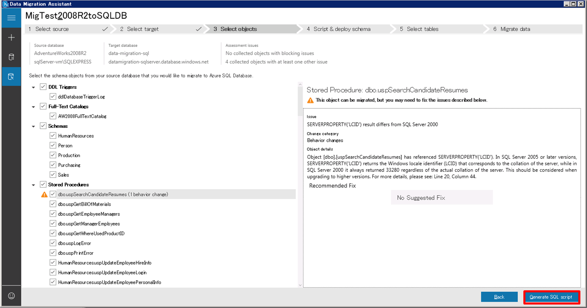Uncheck the Person schema checkbox
Screen dimensions: 587x308
pyautogui.click(x=53, y=145)
